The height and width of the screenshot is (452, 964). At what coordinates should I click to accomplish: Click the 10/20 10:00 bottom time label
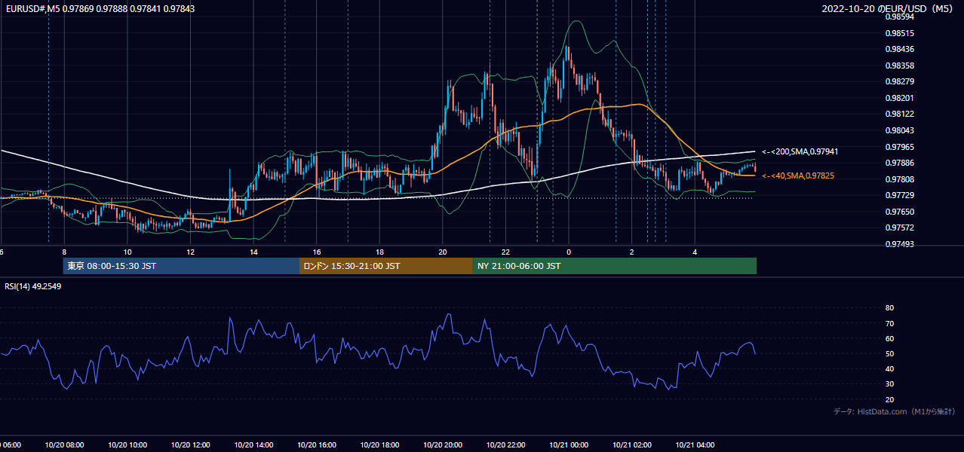tap(127, 444)
